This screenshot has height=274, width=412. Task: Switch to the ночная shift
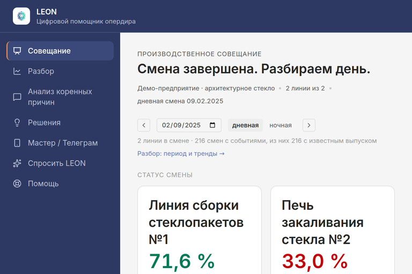(281, 125)
